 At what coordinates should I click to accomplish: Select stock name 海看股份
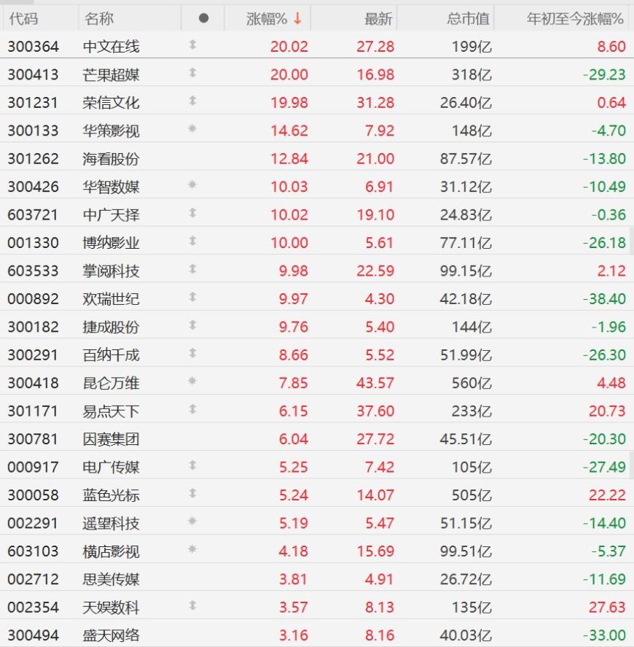pos(111,159)
